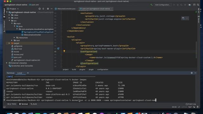This screenshot has height=114, width=203.
Task: Open the Terminal tool window tab
Action: pos(23,104)
